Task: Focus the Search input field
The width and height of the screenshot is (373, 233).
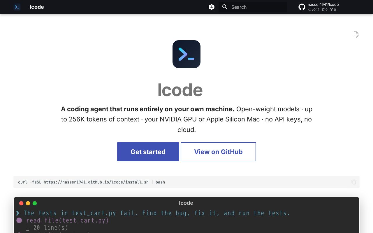Action: [253, 7]
